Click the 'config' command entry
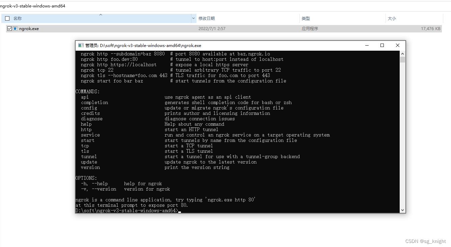Viewport: 451px width, 247px height. (89, 108)
